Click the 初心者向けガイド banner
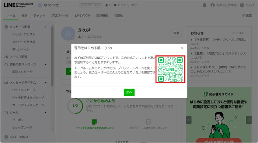The width and height of the screenshot is (258, 143). [x=219, y=115]
